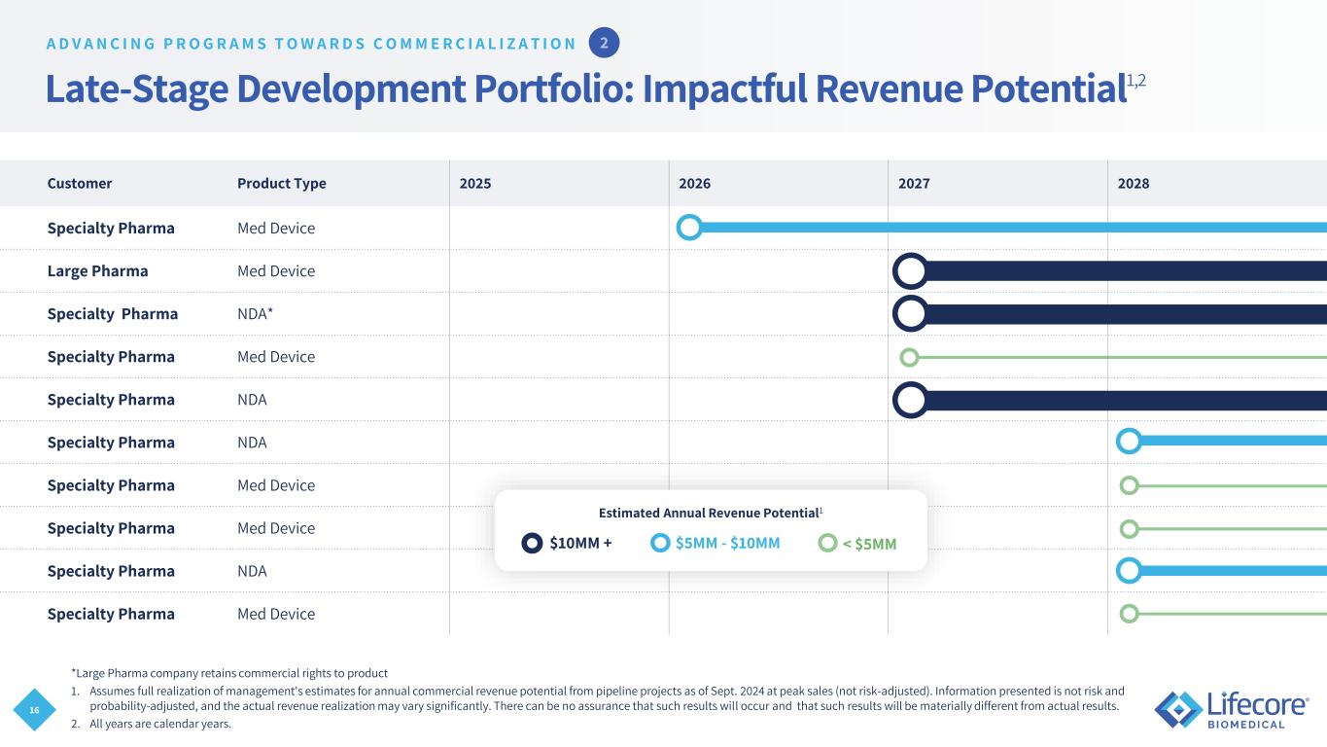
Task: Click the section number 2 badge
Action: (604, 43)
